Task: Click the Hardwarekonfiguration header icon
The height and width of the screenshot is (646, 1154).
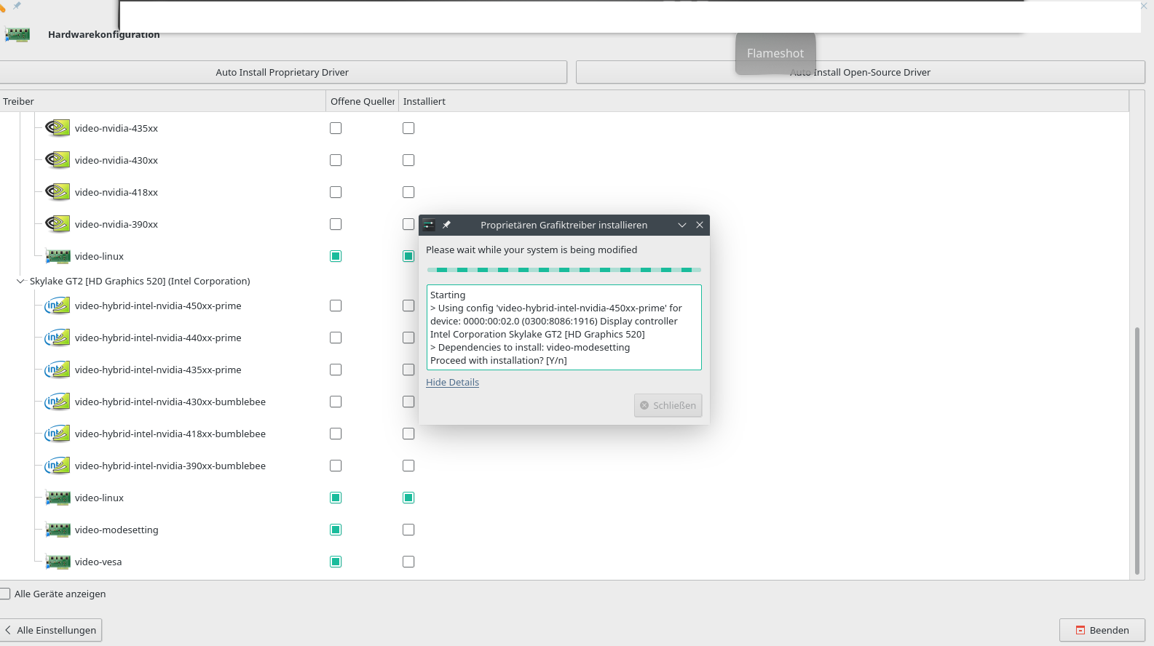Action: point(17,34)
